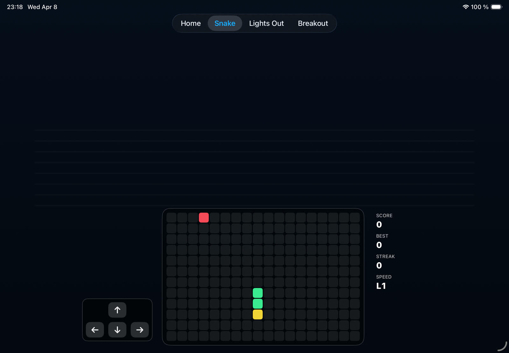Viewport: 509px width, 353px height.
Task: Tap the SPEED level L1 indicator
Action: point(381,286)
